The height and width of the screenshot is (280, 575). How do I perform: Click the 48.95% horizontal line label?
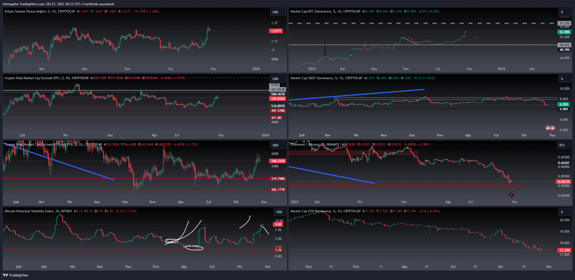click(x=564, y=45)
